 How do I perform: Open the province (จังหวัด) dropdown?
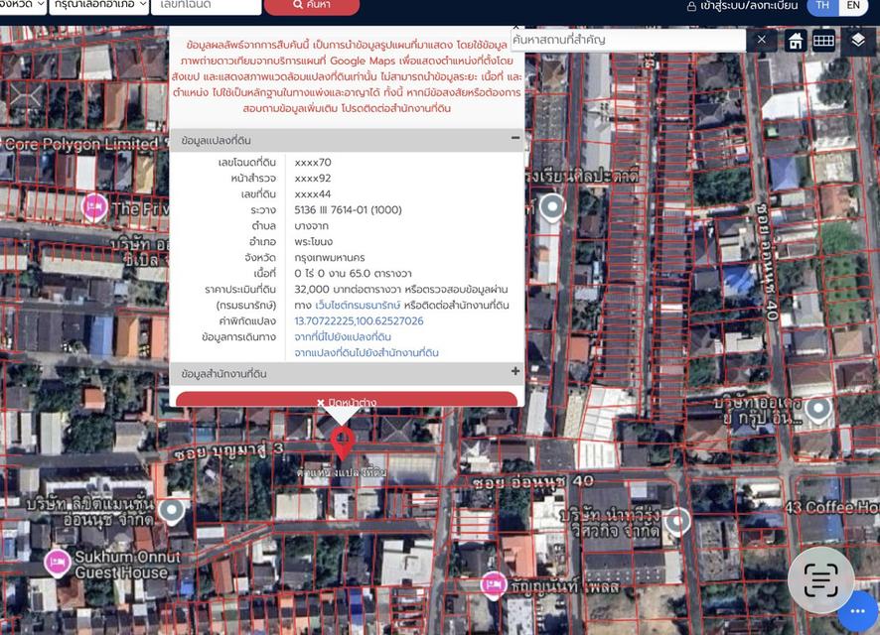(x=20, y=4)
